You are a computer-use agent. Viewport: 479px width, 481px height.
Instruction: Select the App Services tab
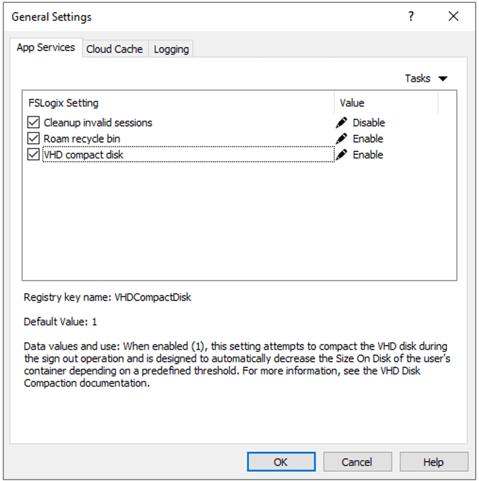click(x=46, y=48)
